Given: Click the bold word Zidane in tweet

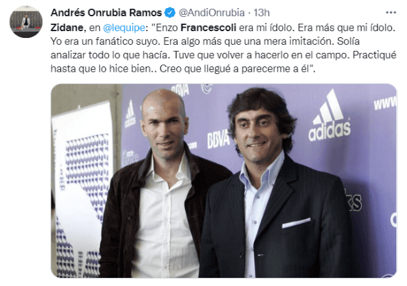Looking at the screenshot, I should (66, 28).
